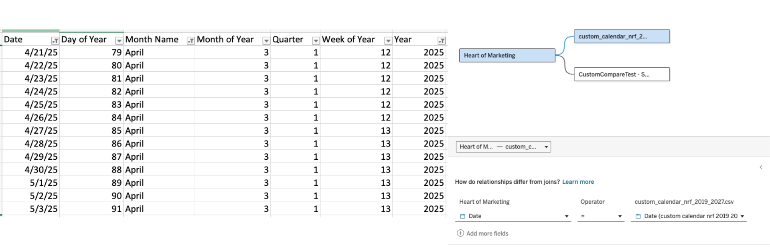Click the Month Name column header
The width and height of the screenshot is (770, 247).
(x=152, y=40)
